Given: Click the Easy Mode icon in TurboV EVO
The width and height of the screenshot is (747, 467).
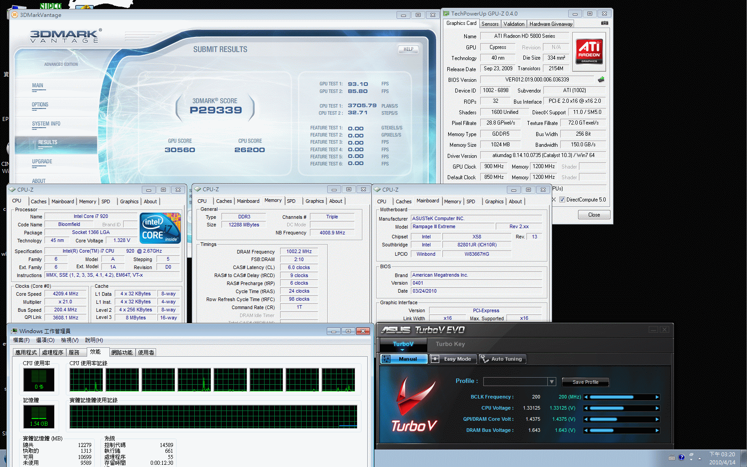Looking at the screenshot, I should 435,359.
